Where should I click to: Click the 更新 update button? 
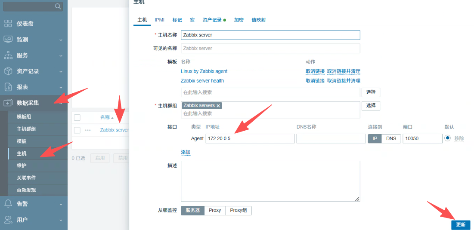click(461, 225)
